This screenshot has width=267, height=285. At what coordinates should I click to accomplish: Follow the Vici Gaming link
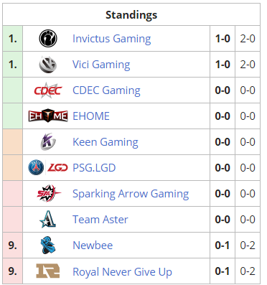tap(101, 65)
